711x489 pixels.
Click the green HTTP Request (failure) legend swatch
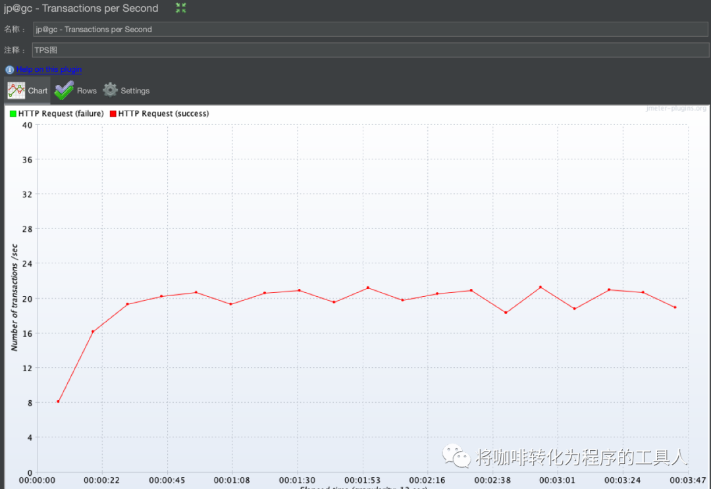click(x=13, y=114)
